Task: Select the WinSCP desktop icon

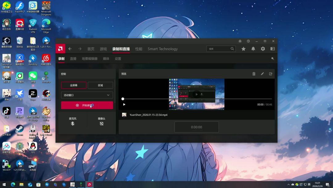Action: point(6,165)
